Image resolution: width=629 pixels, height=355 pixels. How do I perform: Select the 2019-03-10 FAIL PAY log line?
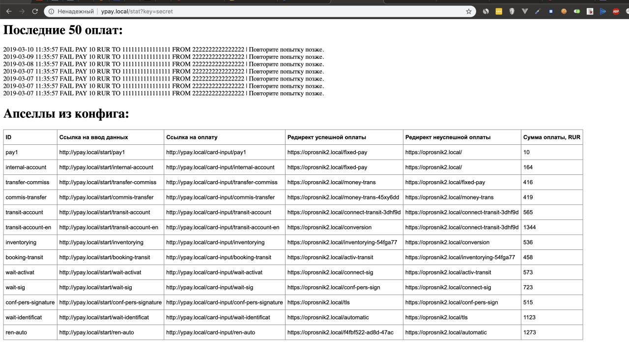[x=164, y=50]
